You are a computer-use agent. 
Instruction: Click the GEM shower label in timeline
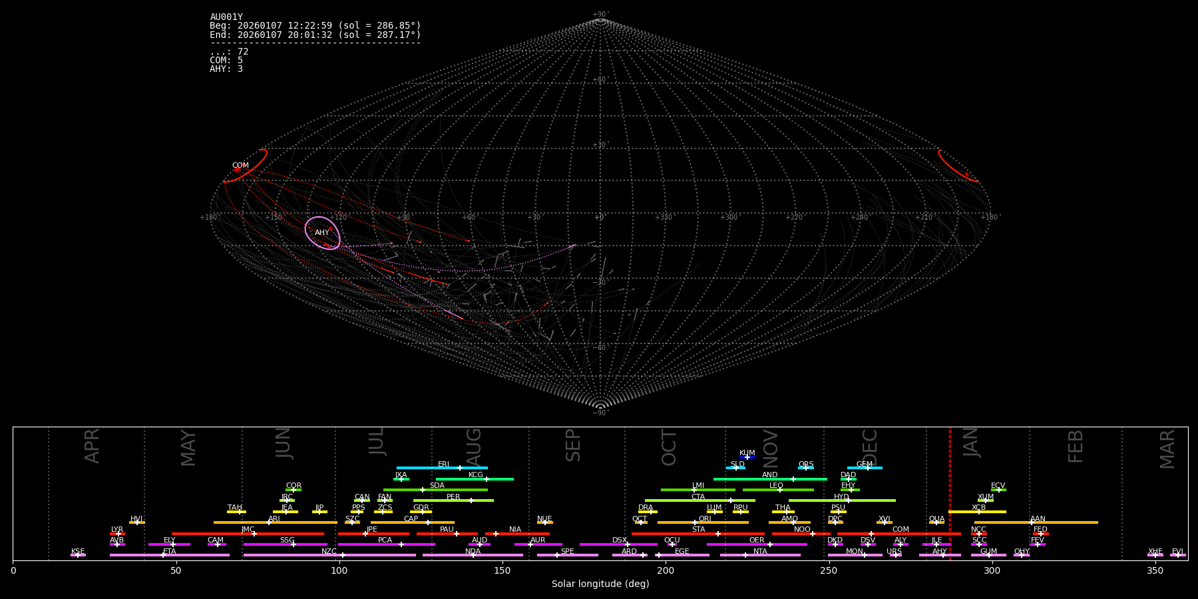click(x=865, y=465)
